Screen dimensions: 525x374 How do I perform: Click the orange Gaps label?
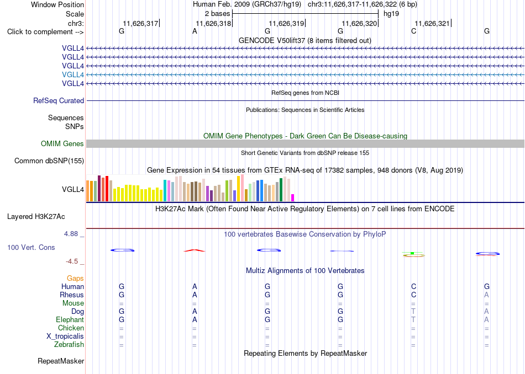click(75, 279)
